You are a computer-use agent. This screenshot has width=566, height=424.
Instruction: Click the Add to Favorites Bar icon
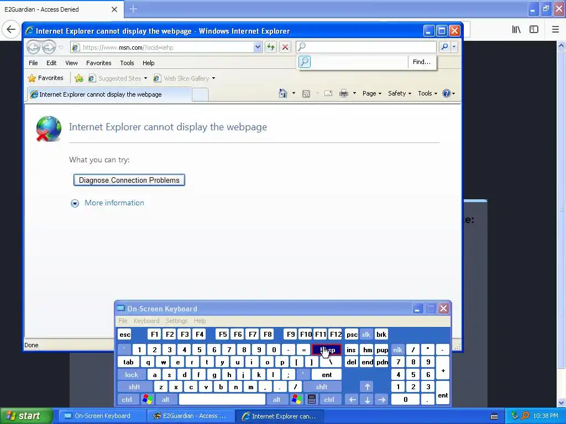pos(79,78)
